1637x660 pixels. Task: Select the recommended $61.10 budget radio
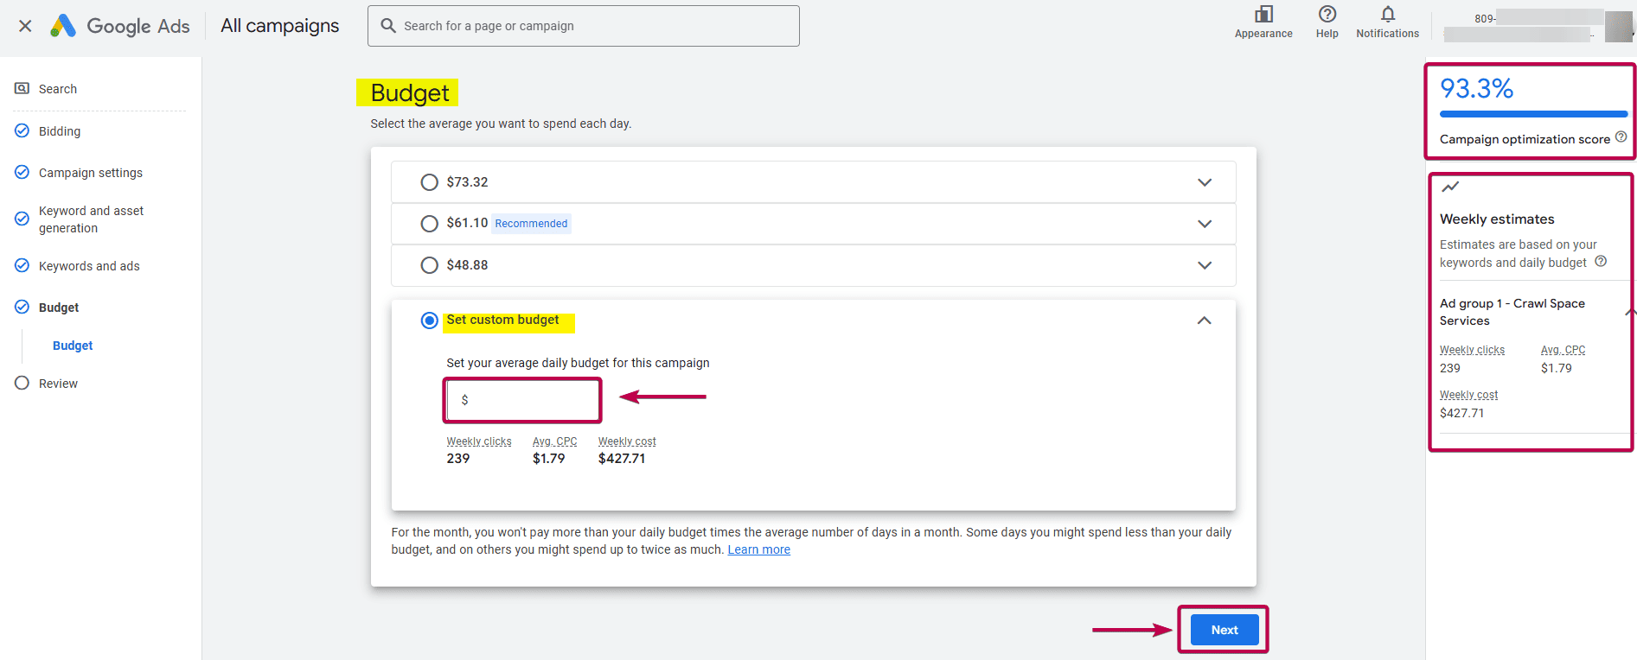tap(429, 224)
